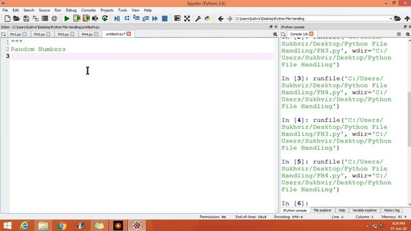
Task: Close the untitled4.py tab
Action: (x=128, y=34)
